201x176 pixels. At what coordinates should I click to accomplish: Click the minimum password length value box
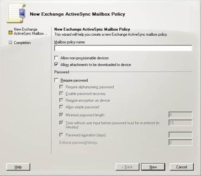(x=180, y=115)
